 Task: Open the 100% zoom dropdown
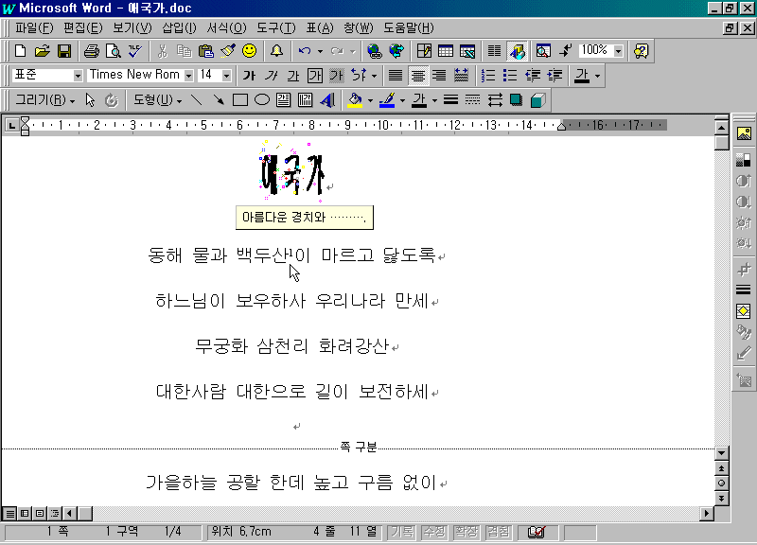(619, 51)
